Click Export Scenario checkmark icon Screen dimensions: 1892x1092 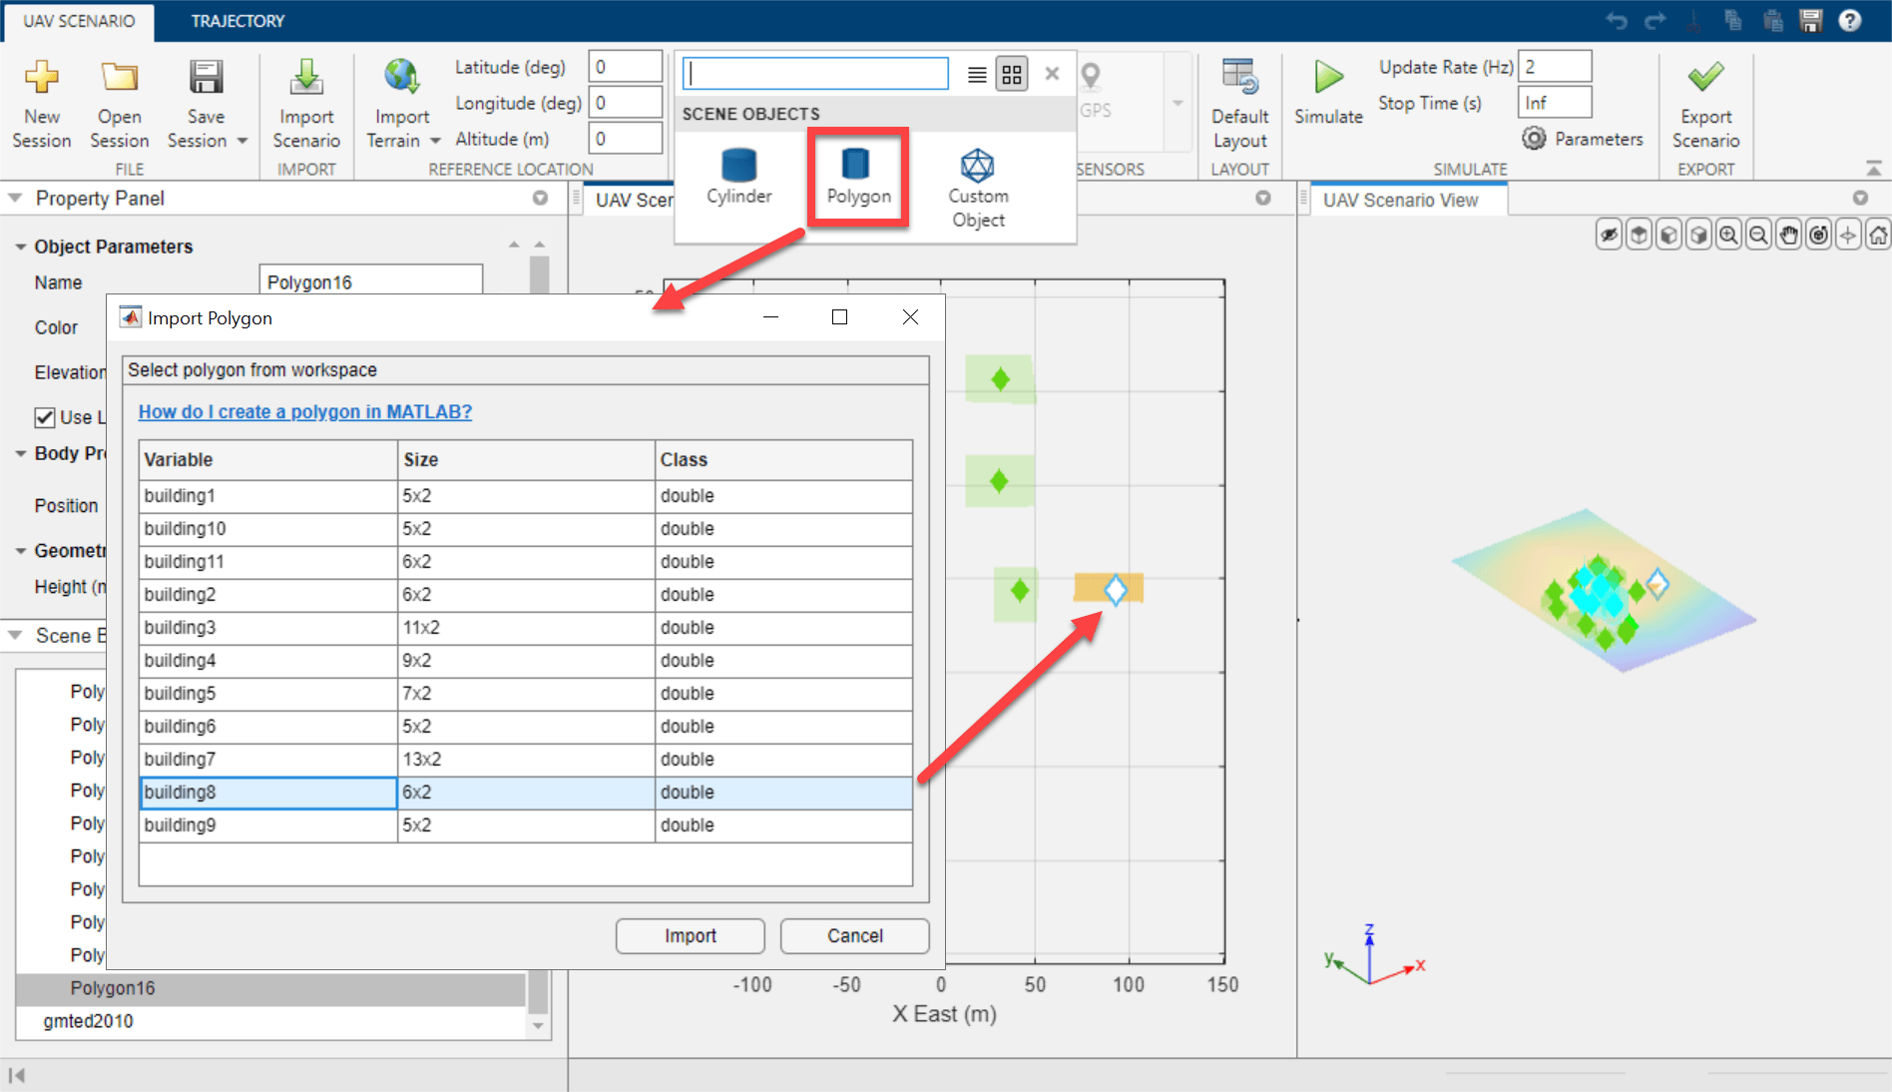1705,77
